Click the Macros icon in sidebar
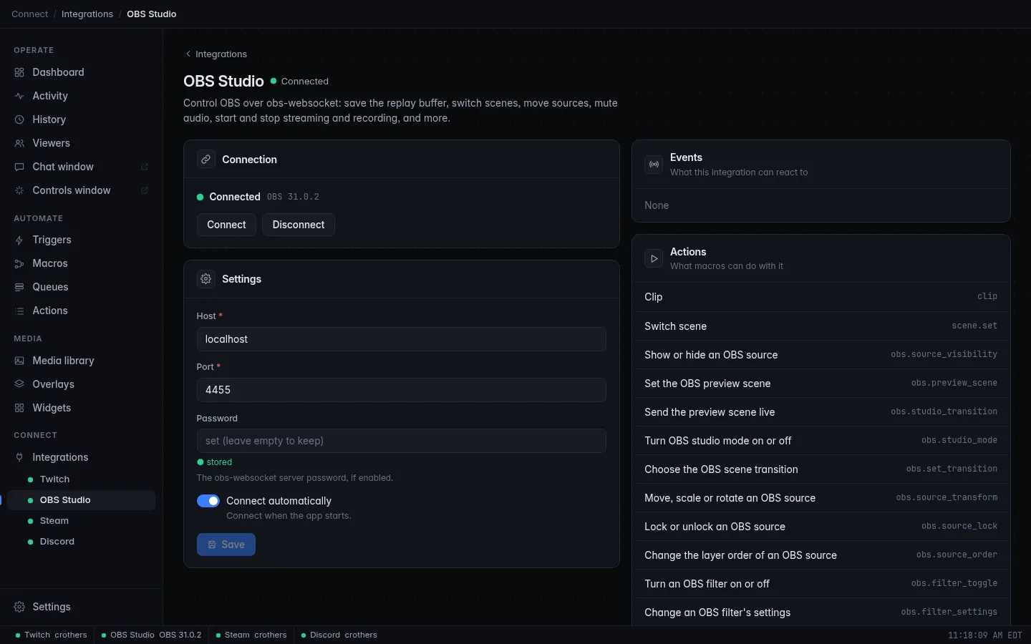Image resolution: width=1031 pixels, height=644 pixels. 19,263
